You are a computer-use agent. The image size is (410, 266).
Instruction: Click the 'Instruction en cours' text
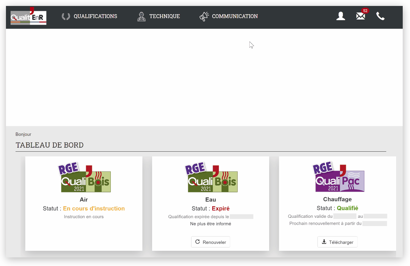click(x=84, y=217)
